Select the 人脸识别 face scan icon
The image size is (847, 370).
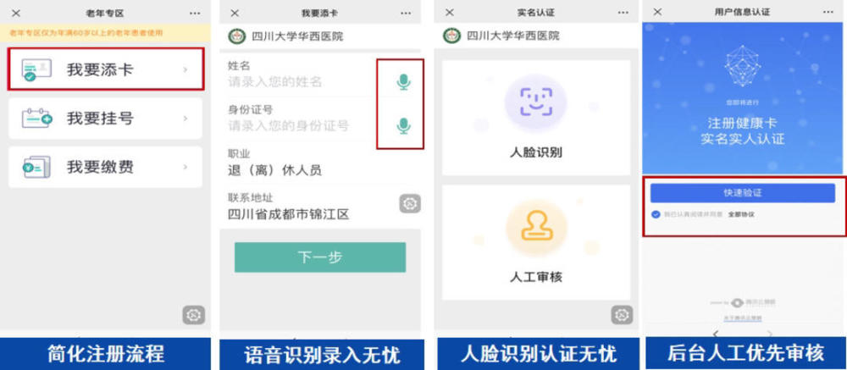536,102
